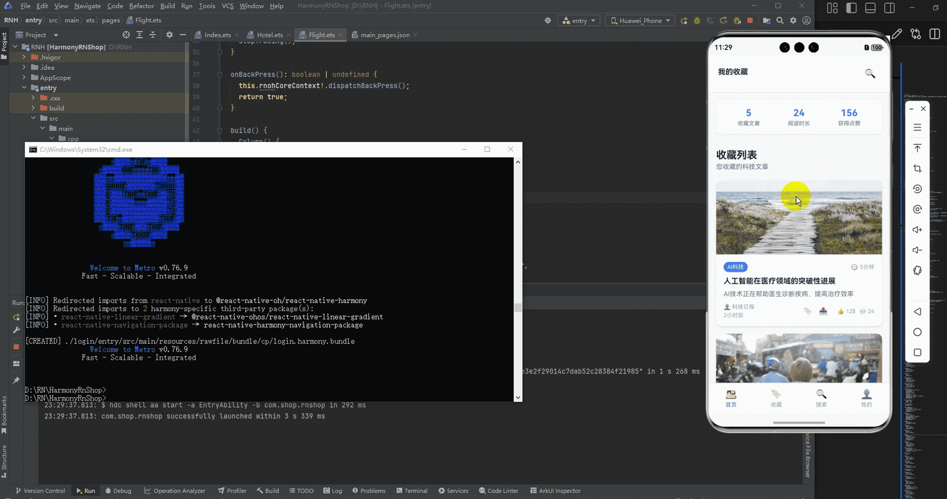Click the red Stop button in top toolbar
This screenshot has height=499, width=947.
pos(751,21)
